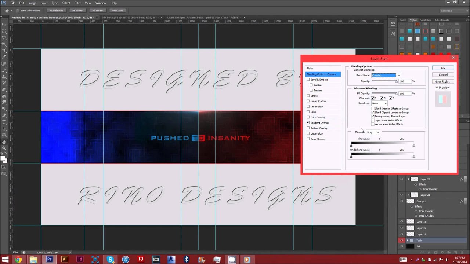
Task: Open the Layer menu
Action: click(44, 3)
